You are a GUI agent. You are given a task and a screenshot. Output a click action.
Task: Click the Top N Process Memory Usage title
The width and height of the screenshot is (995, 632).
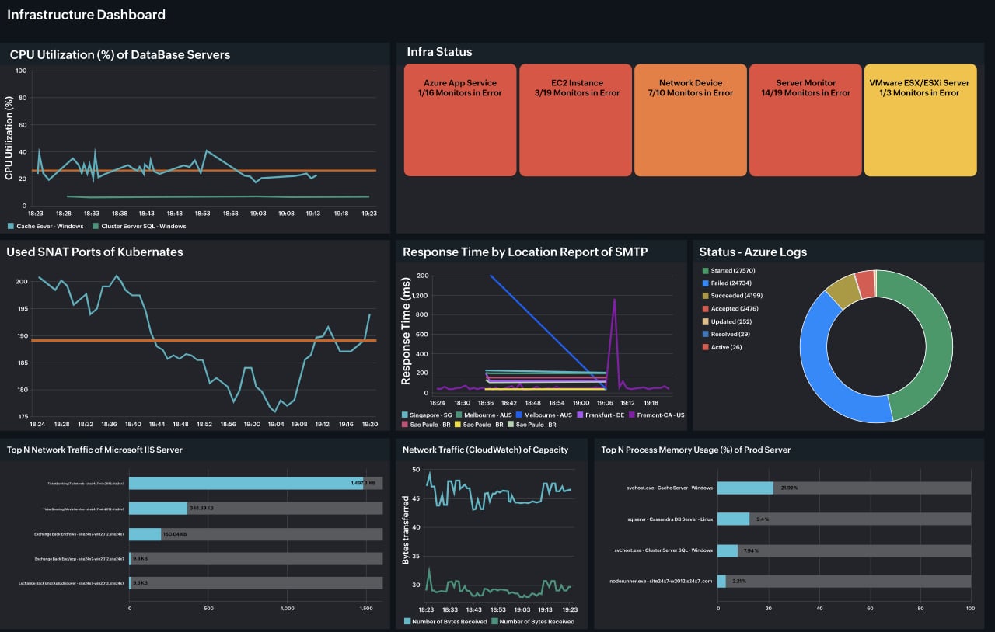tap(697, 450)
